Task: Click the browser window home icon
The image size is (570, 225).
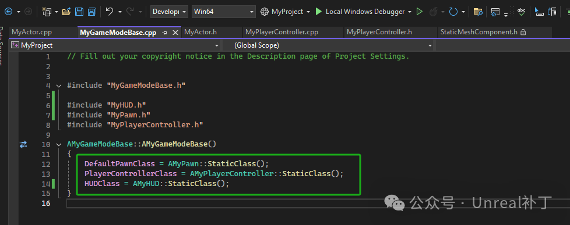Action: 495,12
